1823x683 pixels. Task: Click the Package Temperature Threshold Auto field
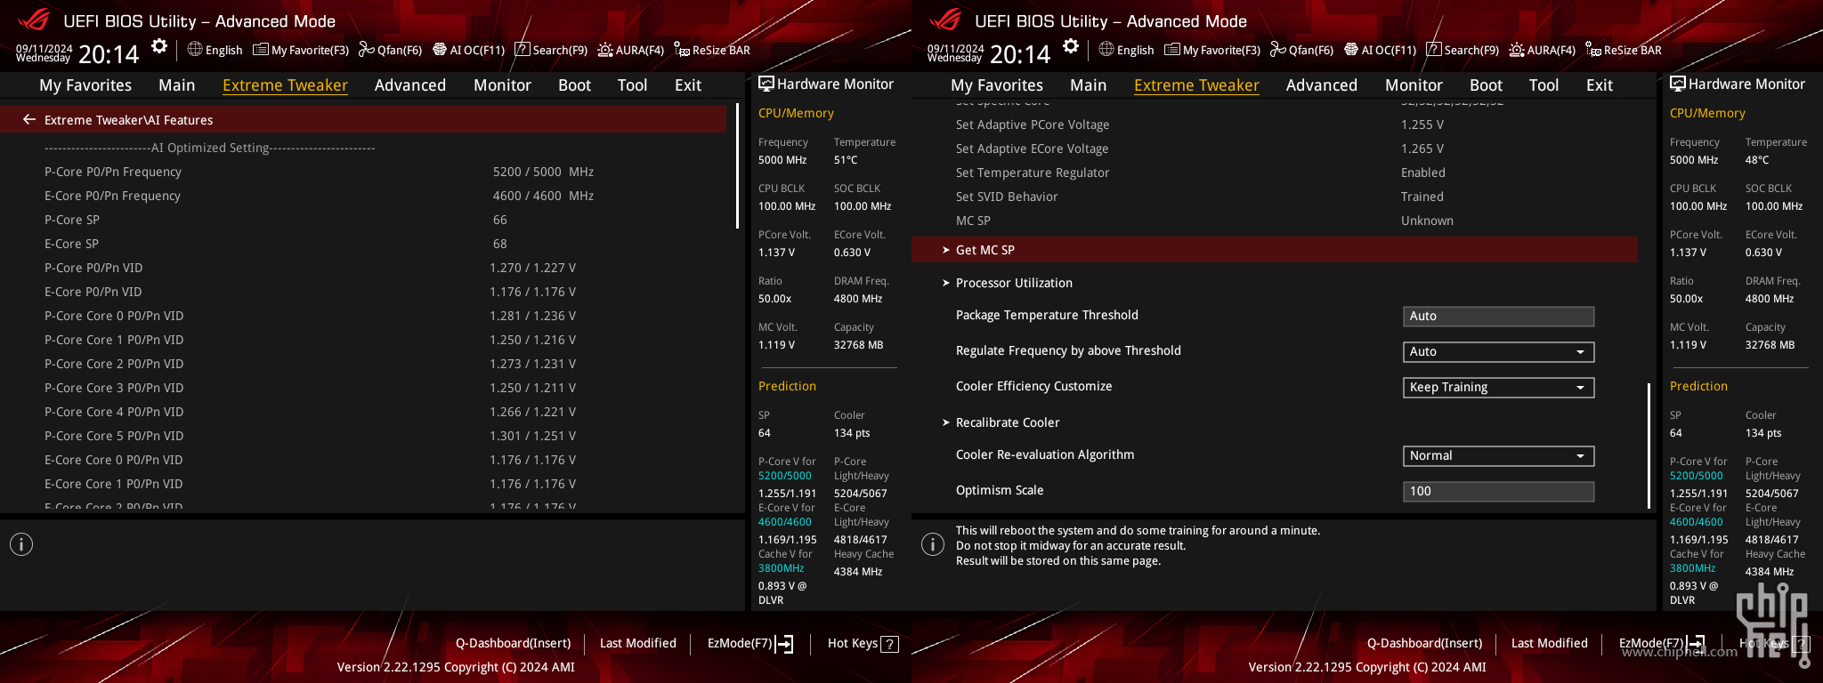tap(1498, 316)
